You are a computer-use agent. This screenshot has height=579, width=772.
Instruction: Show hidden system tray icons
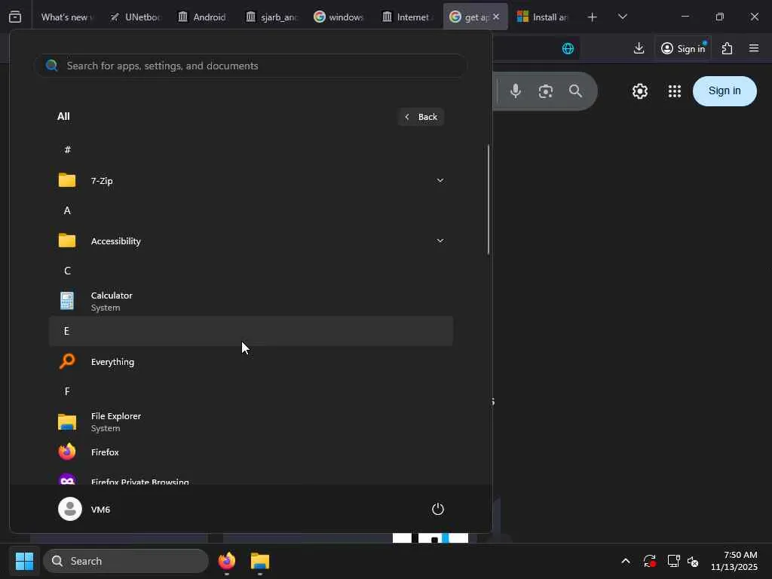click(x=625, y=561)
